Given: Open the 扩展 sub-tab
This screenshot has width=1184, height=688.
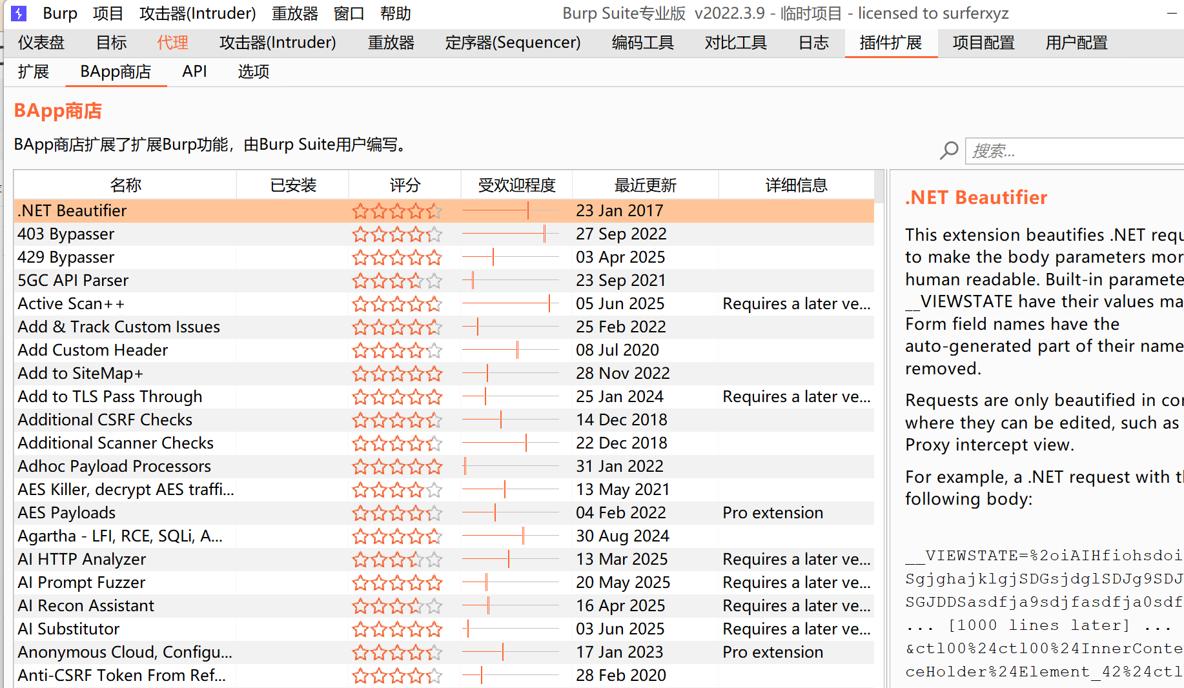Looking at the screenshot, I should [34, 72].
